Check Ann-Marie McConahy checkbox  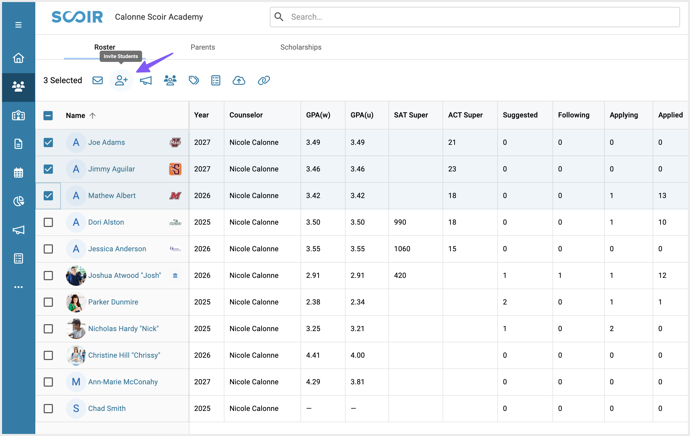48,382
